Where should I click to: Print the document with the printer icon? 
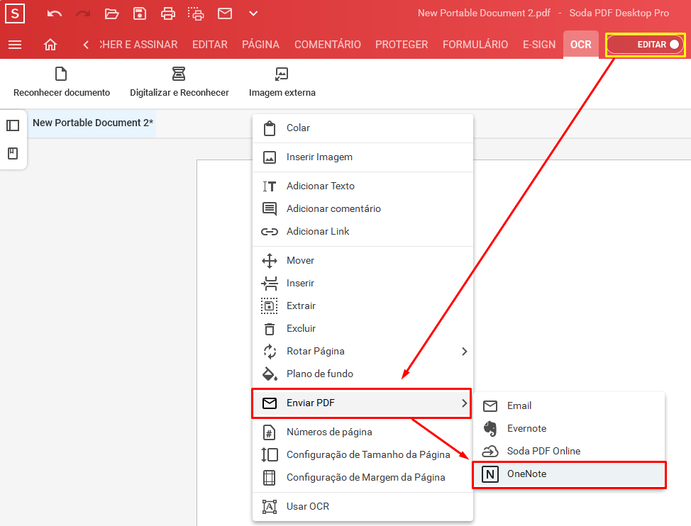[x=168, y=13]
